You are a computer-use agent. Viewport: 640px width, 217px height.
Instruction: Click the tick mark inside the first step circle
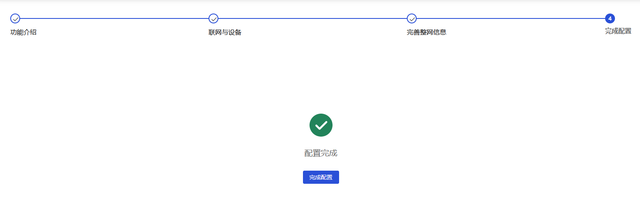[16, 19]
